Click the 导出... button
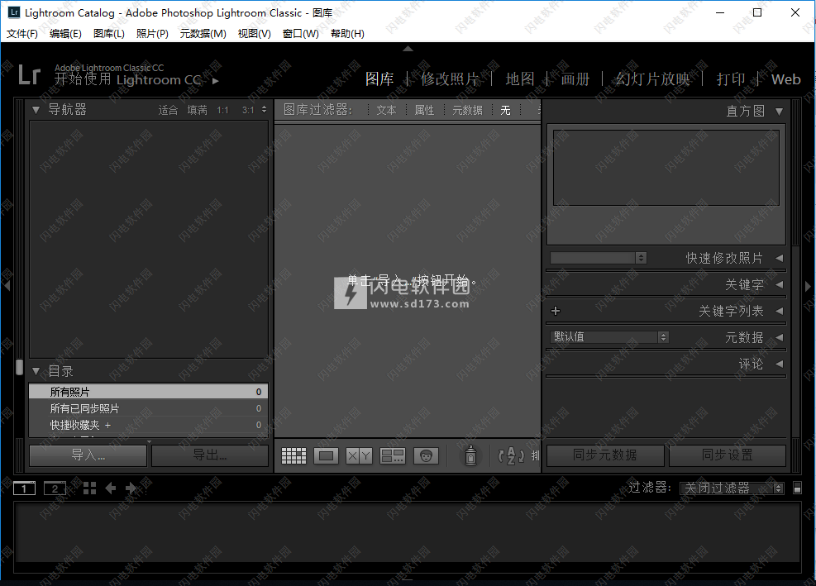The width and height of the screenshot is (816, 586). coord(210,455)
